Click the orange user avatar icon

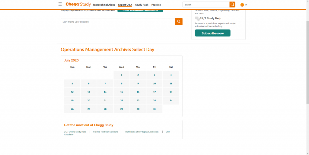click(x=242, y=5)
